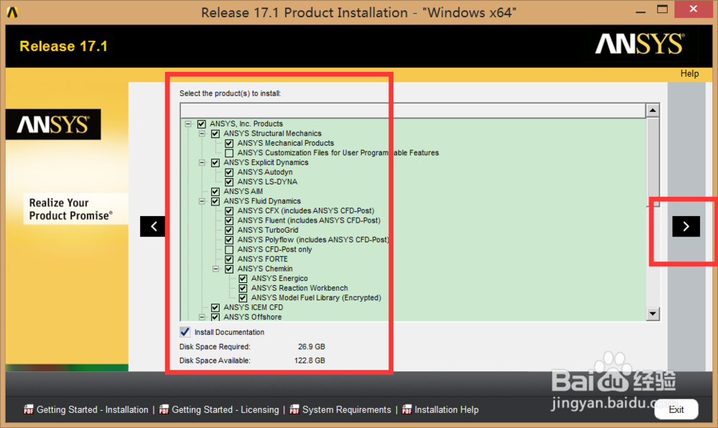Uncheck ANSYS Reaction Workbench
This screenshot has width=718, height=428.
click(x=243, y=288)
